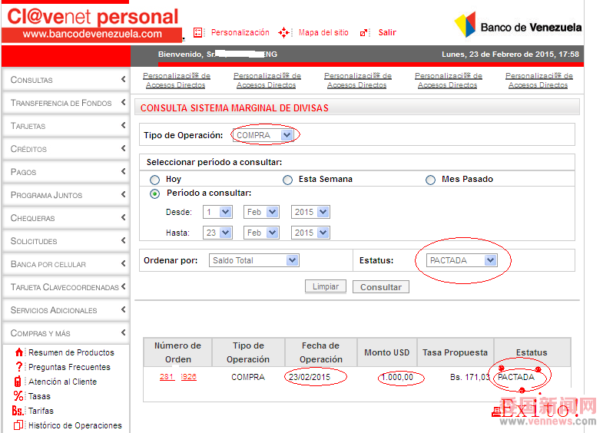Open the Desde month dropdown
Viewport: 603px width, 433px height.
261,212
